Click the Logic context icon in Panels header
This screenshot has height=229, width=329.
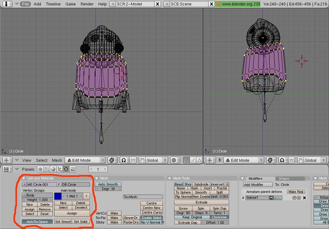pos(40,169)
